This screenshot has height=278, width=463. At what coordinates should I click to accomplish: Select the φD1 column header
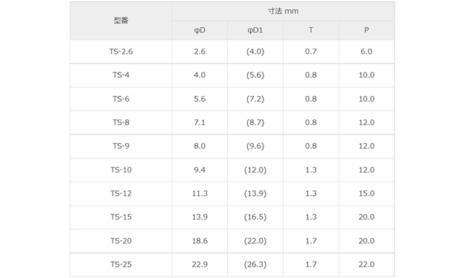[x=255, y=30]
